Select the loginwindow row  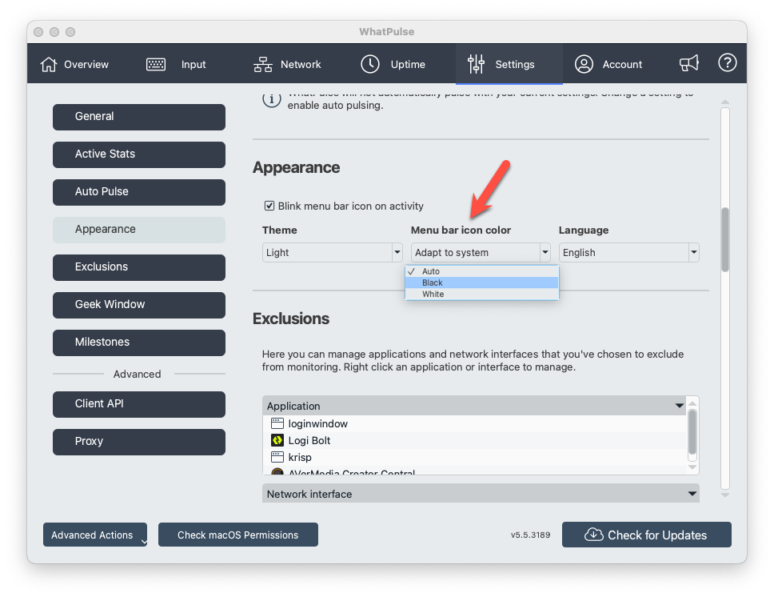(475, 423)
